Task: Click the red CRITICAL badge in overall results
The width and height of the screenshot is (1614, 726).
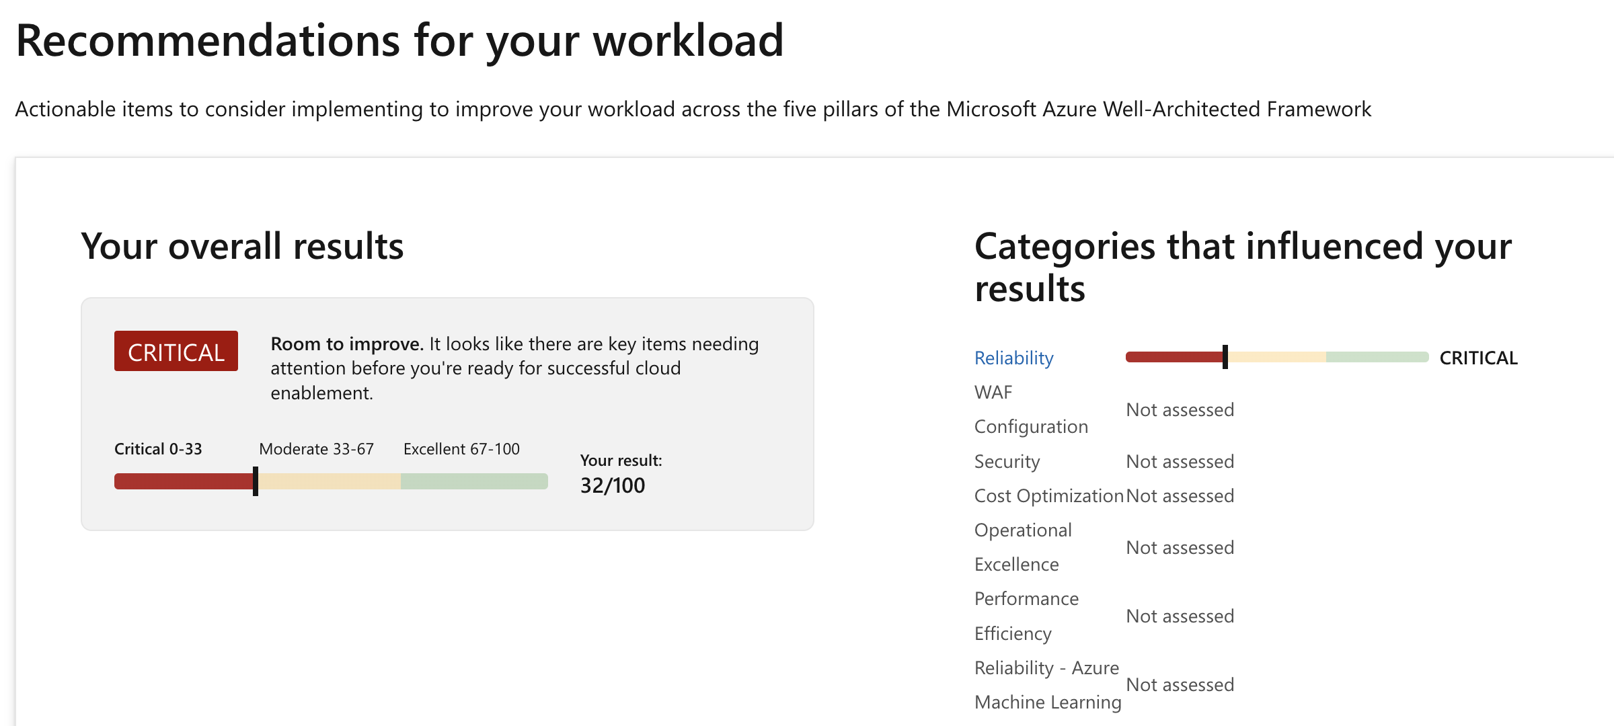Action: (176, 352)
